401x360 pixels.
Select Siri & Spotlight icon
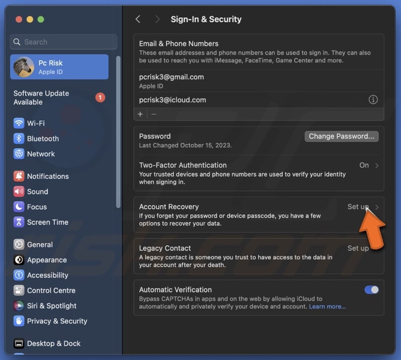point(19,306)
